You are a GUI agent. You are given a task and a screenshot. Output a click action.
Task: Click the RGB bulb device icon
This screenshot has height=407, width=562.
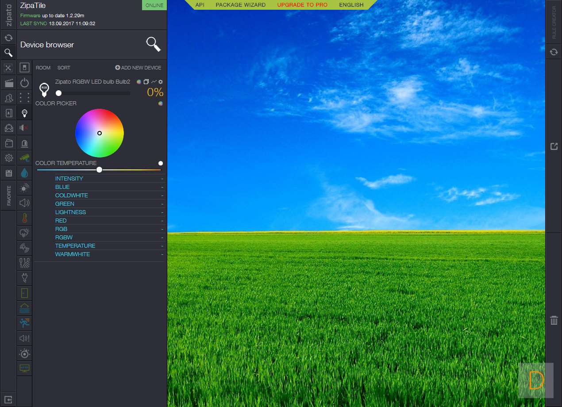point(44,90)
